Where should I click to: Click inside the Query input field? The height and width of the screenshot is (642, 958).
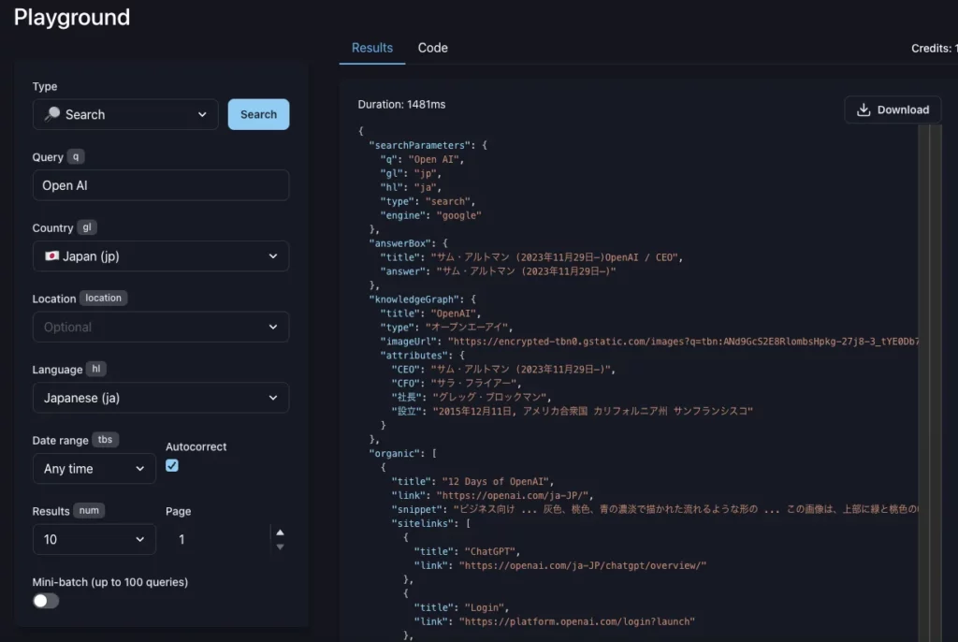point(160,184)
